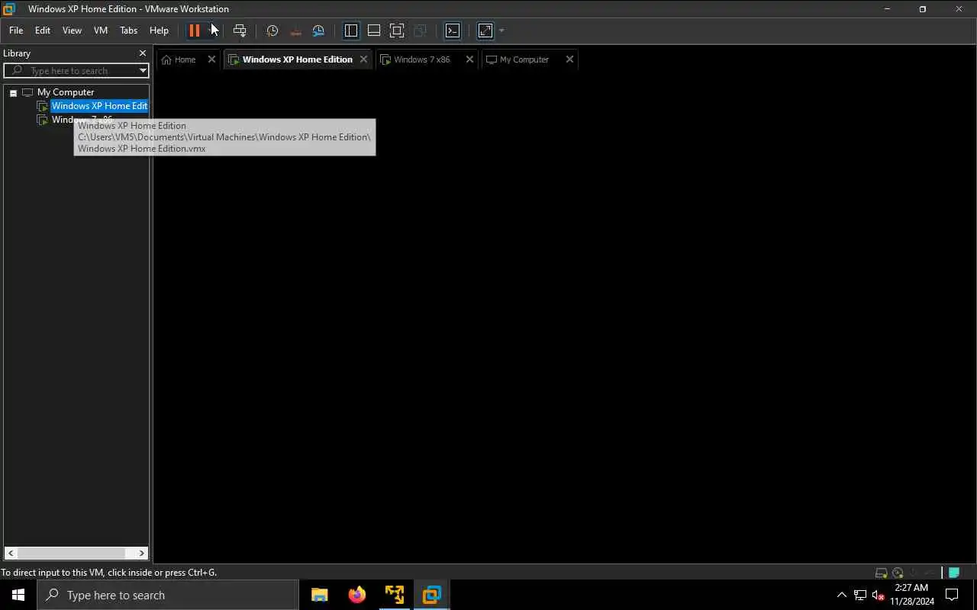Click the stretch guest display icon
977x610 pixels.
pos(485,30)
